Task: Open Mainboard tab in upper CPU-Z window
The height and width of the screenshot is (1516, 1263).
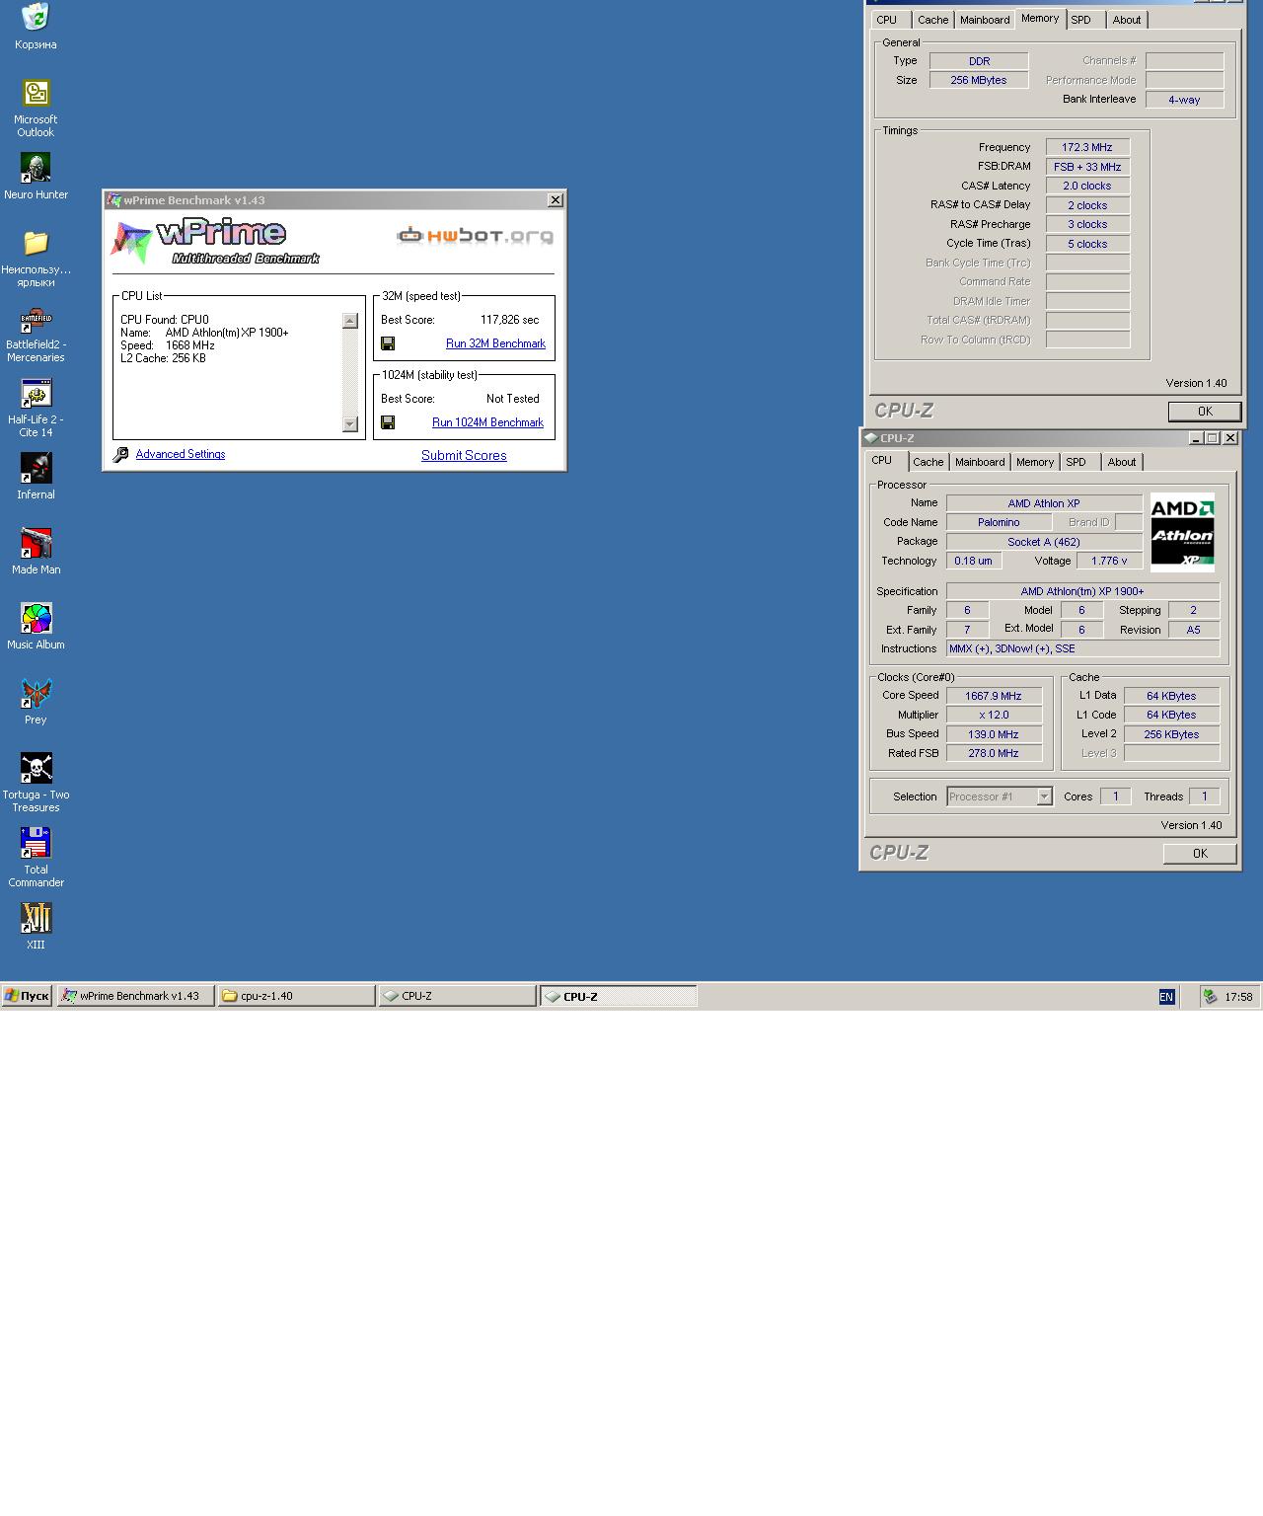Action: 985,20
